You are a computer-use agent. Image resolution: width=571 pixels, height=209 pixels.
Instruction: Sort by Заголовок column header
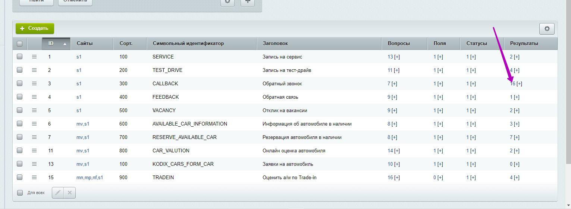319,44
